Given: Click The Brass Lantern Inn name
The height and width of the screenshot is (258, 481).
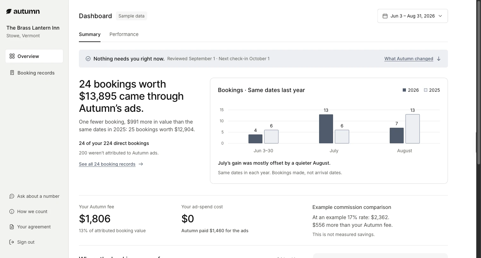Looking at the screenshot, I should point(33,28).
